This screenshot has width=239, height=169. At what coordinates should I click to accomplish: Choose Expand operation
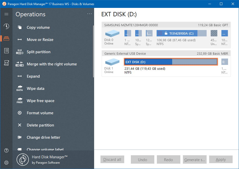33,76
